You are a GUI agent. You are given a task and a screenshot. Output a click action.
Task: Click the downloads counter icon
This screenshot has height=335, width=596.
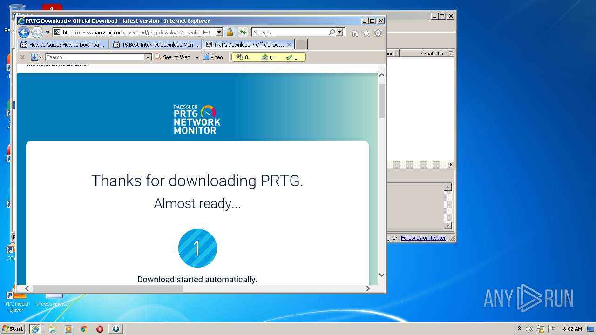tap(264, 57)
